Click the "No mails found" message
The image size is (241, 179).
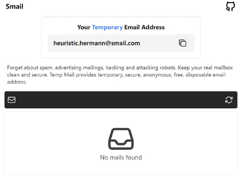(x=121, y=157)
